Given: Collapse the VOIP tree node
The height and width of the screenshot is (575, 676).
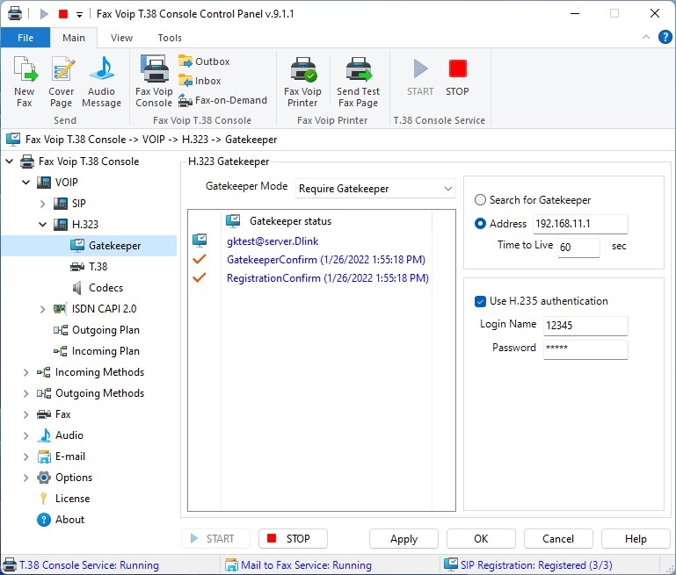Looking at the screenshot, I should (x=26, y=182).
